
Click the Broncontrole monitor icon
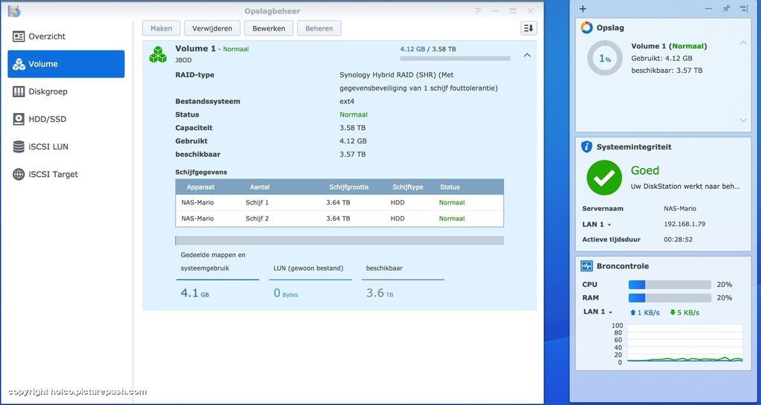587,266
